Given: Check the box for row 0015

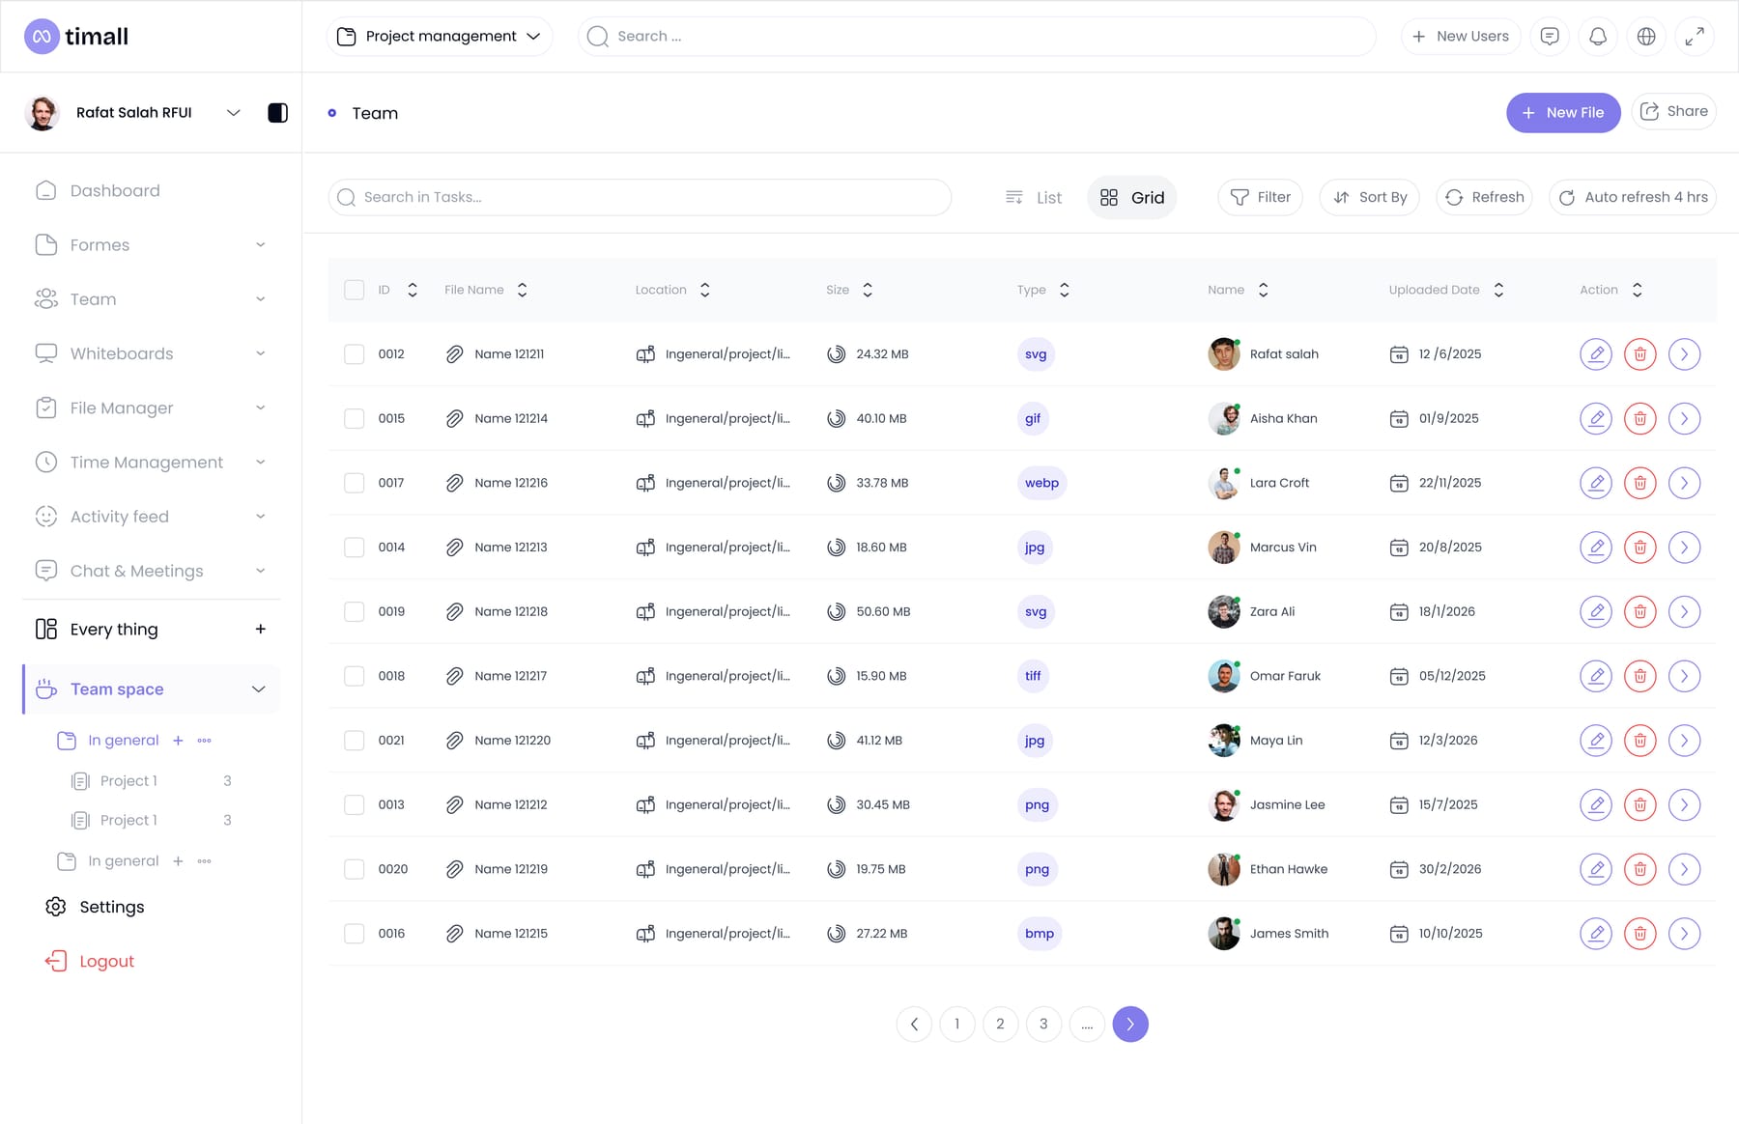Looking at the screenshot, I should 355,419.
